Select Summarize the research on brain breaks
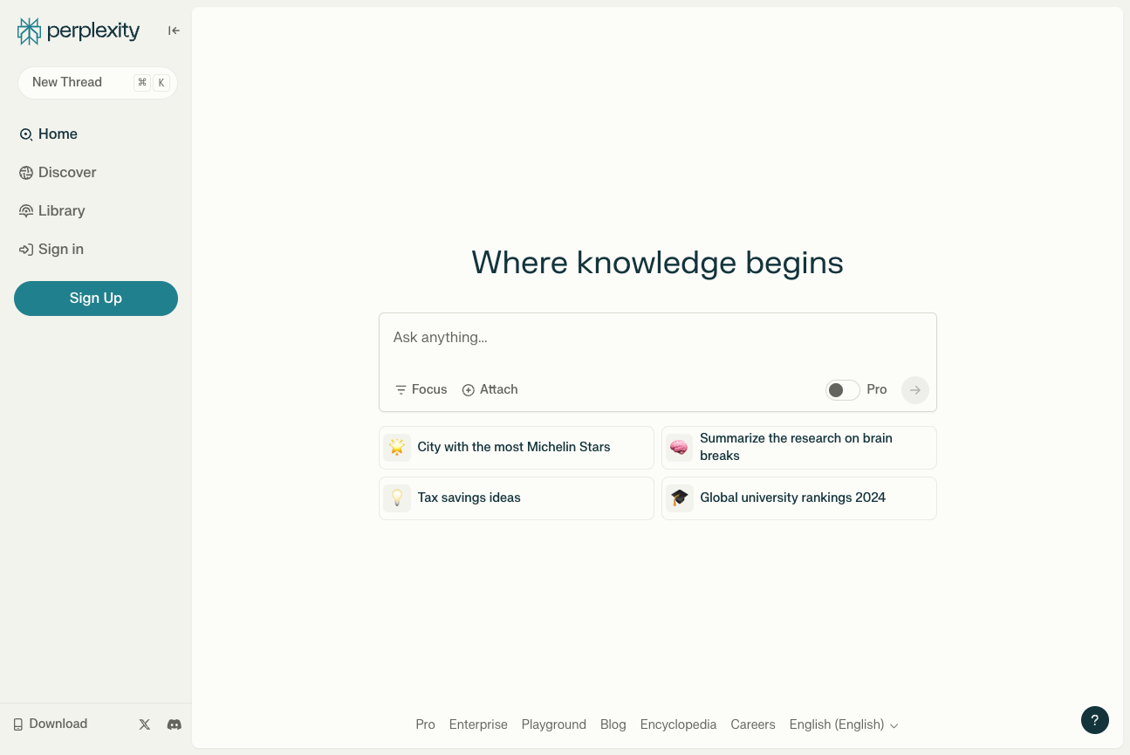 click(799, 448)
